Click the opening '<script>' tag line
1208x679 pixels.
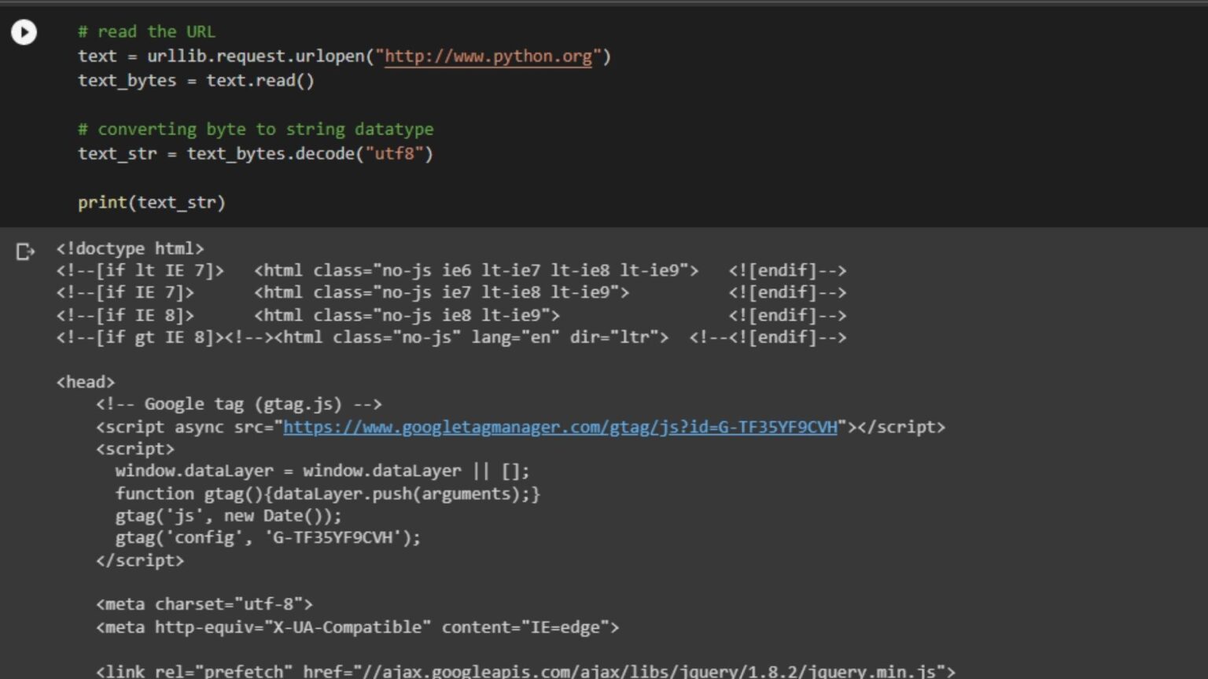(x=135, y=450)
